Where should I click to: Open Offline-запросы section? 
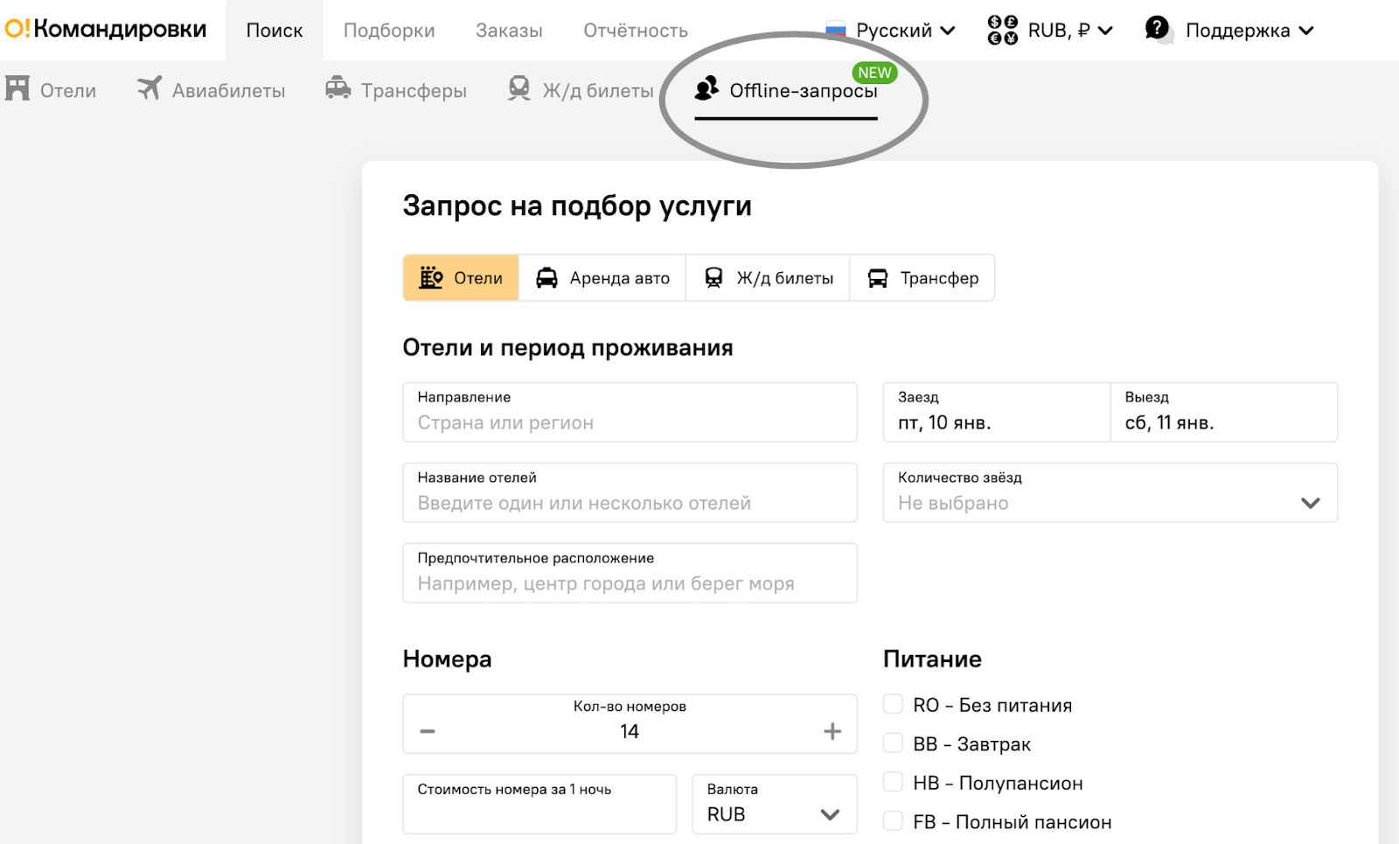(786, 90)
